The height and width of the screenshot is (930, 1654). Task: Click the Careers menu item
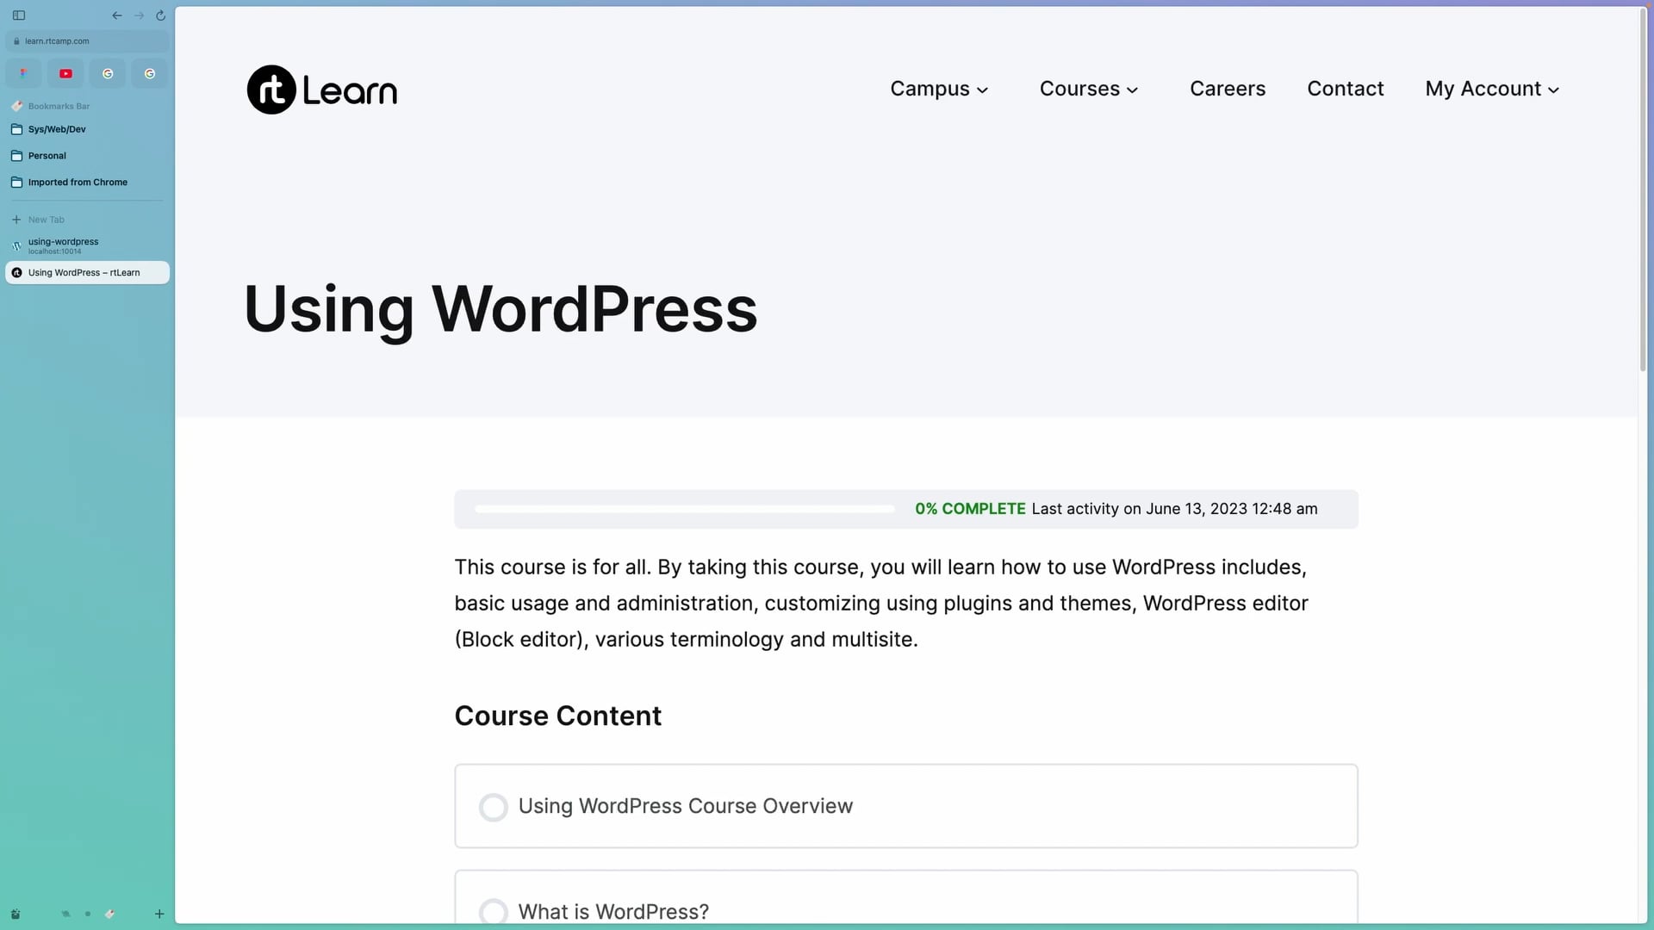pyautogui.click(x=1228, y=89)
